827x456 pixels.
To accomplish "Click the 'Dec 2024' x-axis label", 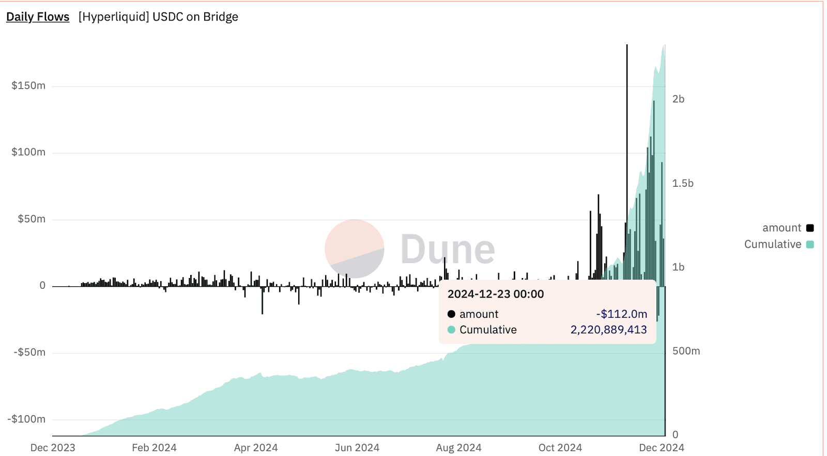I will [x=662, y=448].
